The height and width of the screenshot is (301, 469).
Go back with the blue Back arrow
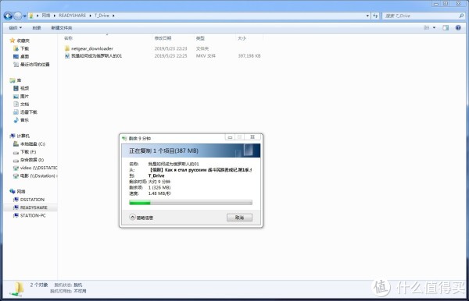tap(8, 16)
